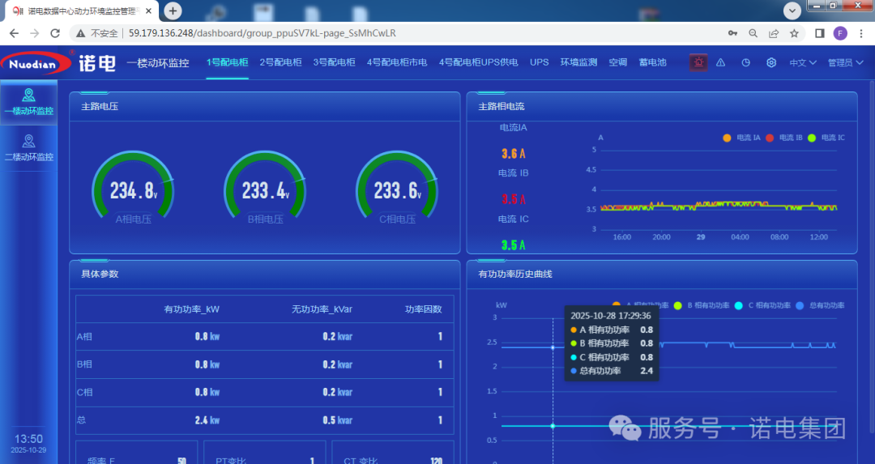Expand the 管理员 user dropdown

[844, 62]
